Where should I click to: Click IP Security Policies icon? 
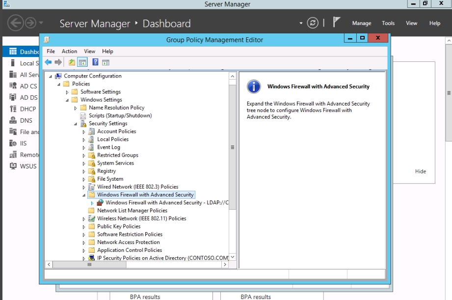tap(91, 258)
